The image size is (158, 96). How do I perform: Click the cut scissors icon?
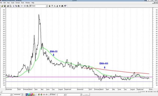pyautogui.click(x=14, y=6)
